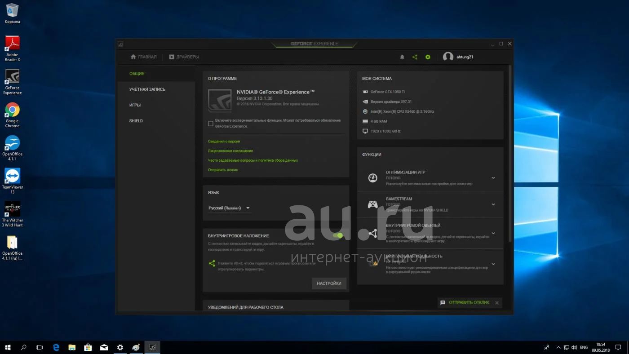629x354 pixels.
Task: Open Microsoft Edge from taskbar
Action: [x=56, y=347]
